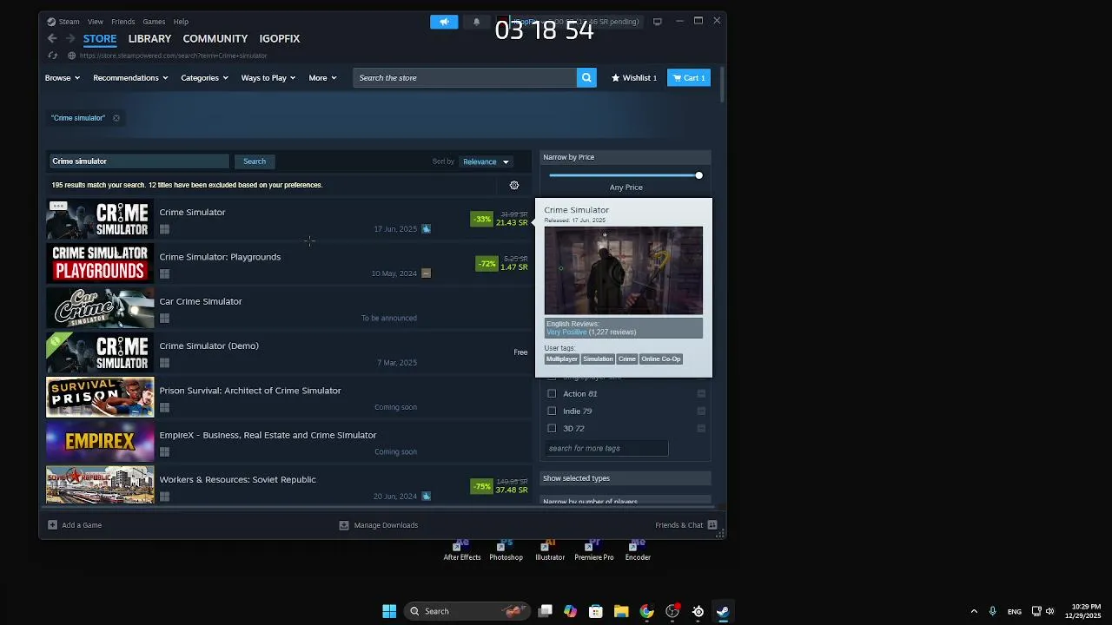The image size is (1112, 625).
Task: Open the IGOPFIX profile tab
Action: (280, 39)
